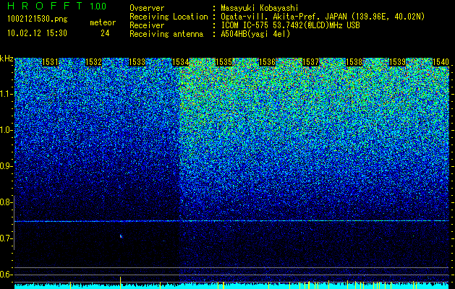Click the meteor count value 24
Image resolution: width=455 pixels, height=289 pixels.
pyautogui.click(x=105, y=33)
